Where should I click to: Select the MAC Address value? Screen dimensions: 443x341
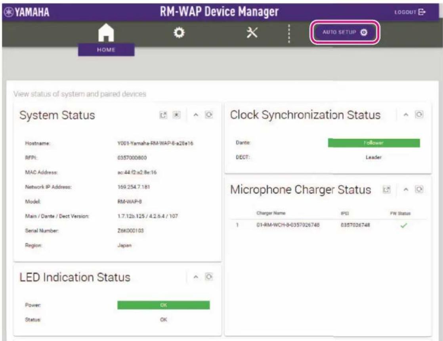point(137,172)
